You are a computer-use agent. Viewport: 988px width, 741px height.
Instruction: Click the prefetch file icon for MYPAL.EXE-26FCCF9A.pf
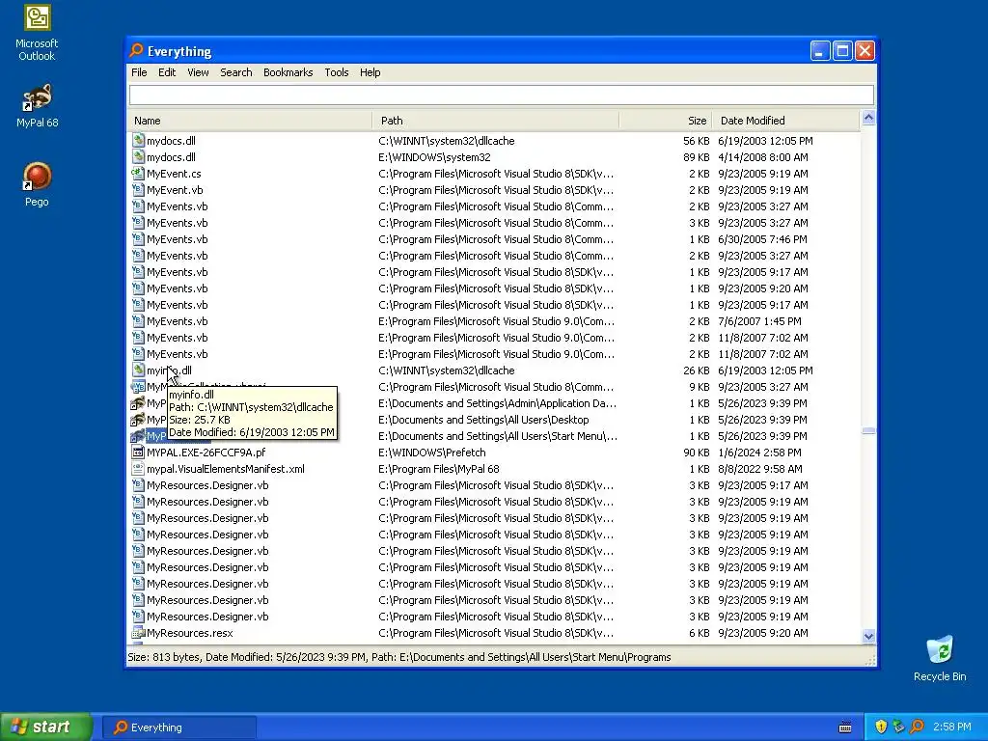[x=138, y=453]
